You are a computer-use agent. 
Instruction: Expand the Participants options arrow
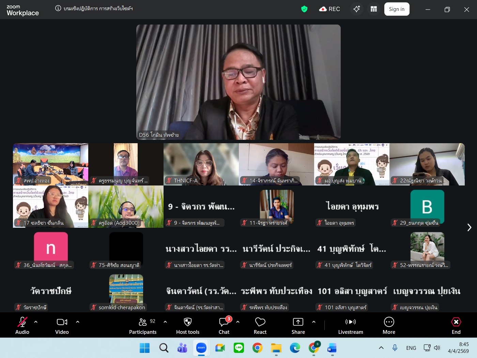tap(165, 322)
